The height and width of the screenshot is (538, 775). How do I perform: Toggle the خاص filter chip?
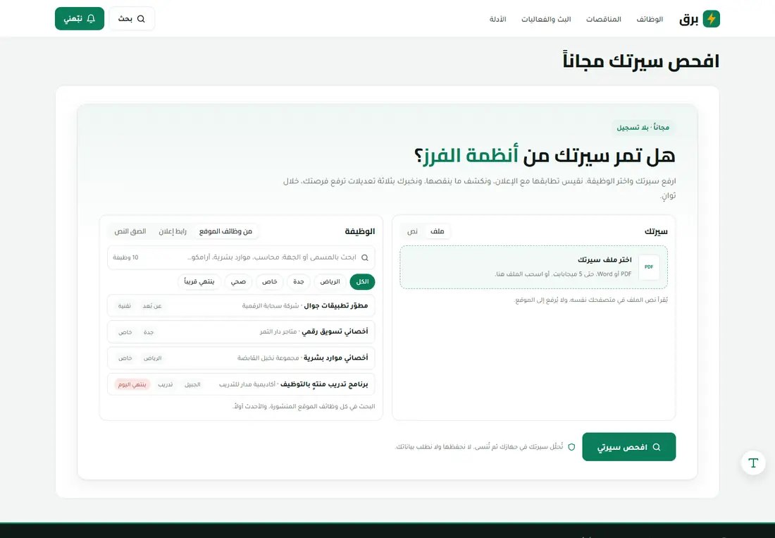coord(269,282)
